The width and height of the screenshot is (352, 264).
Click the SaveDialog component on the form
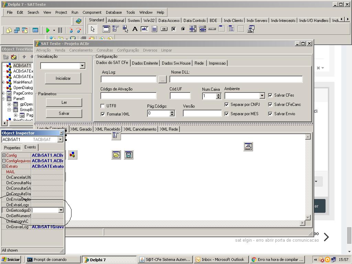click(x=129, y=155)
